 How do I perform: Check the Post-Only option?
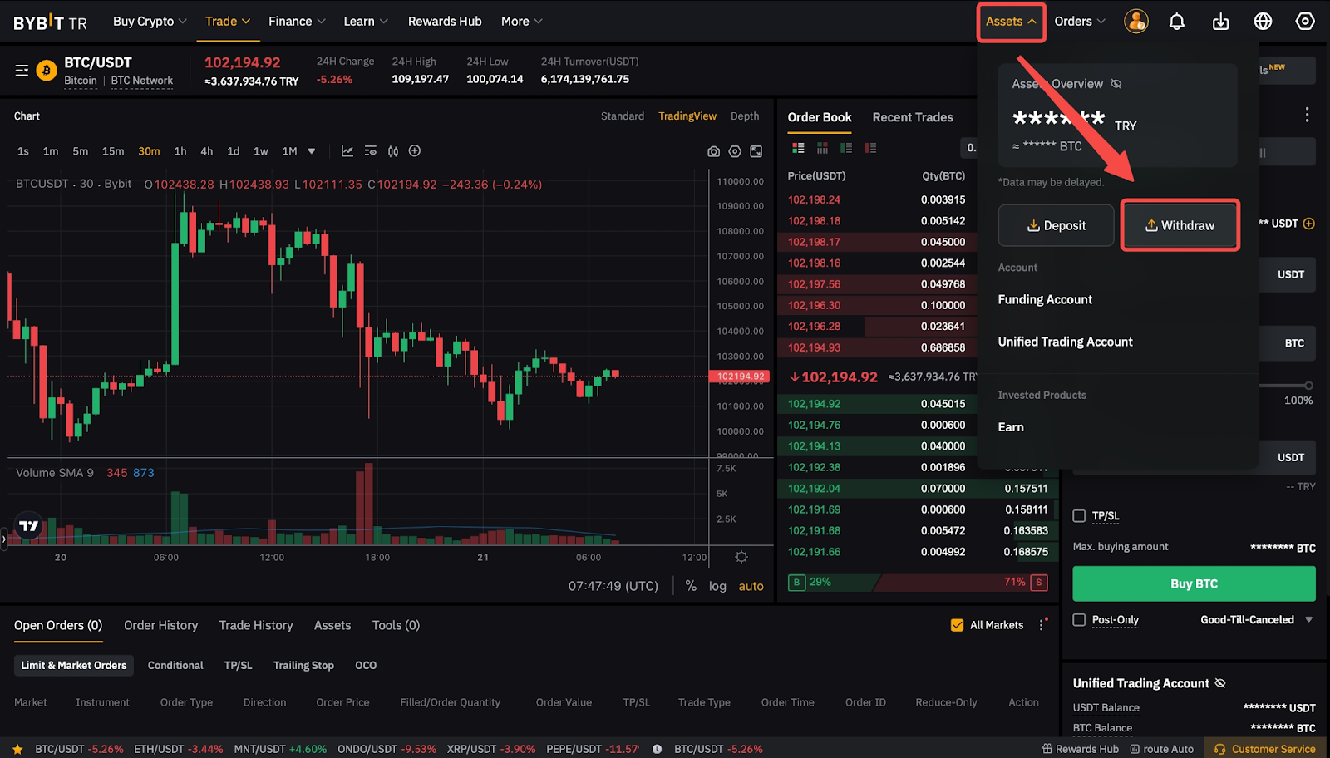[1079, 620]
